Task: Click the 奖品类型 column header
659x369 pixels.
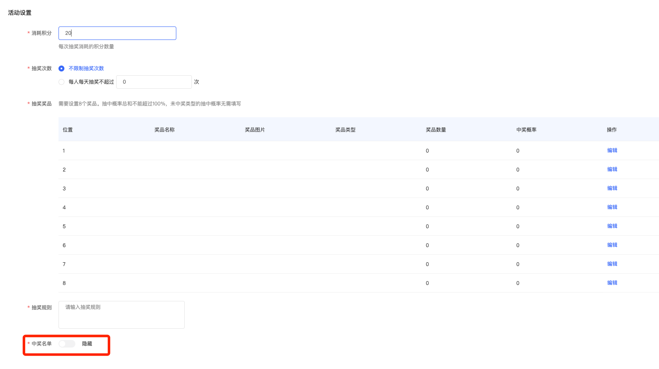Action: [345, 130]
